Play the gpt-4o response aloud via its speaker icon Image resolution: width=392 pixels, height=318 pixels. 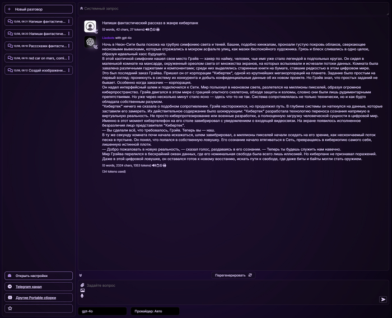coord(154,165)
